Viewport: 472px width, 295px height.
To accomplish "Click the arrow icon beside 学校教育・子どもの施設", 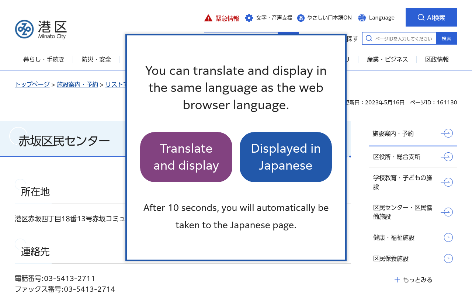I will tap(447, 182).
